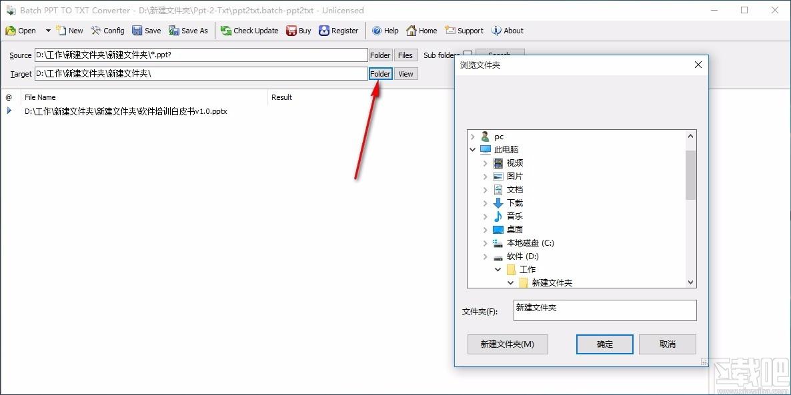Click the folder tree scrollbar up arrow
The width and height of the screenshot is (791, 395).
click(690, 135)
